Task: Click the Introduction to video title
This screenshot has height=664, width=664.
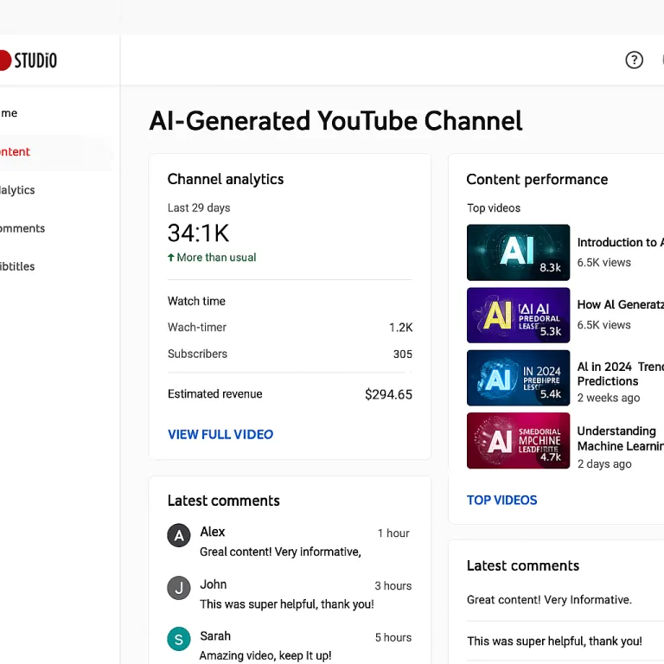Action: [x=621, y=242]
